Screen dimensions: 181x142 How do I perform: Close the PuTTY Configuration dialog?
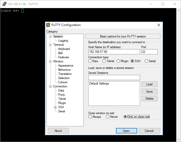click(159, 25)
